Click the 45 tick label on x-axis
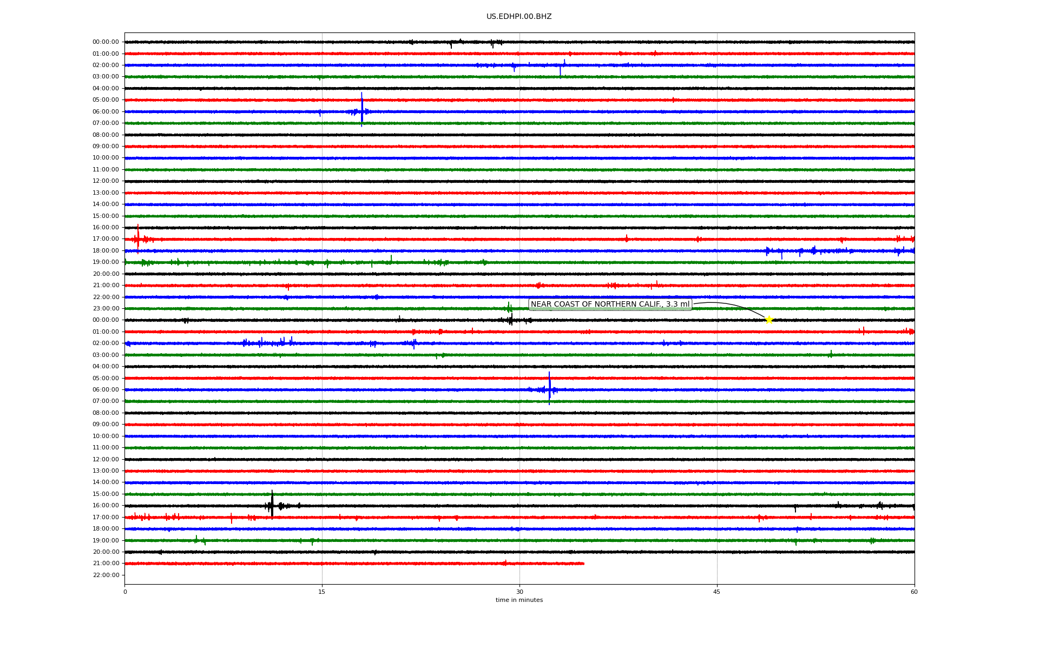 click(717, 592)
